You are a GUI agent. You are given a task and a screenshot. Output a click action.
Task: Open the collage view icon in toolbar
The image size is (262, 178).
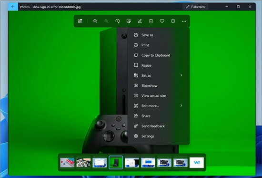point(80,21)
